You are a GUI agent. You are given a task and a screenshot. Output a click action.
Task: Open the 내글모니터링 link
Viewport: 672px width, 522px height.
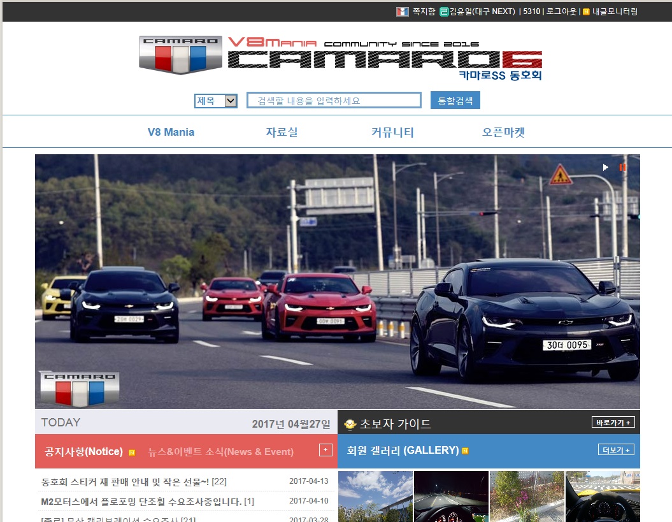pos(615,11)
